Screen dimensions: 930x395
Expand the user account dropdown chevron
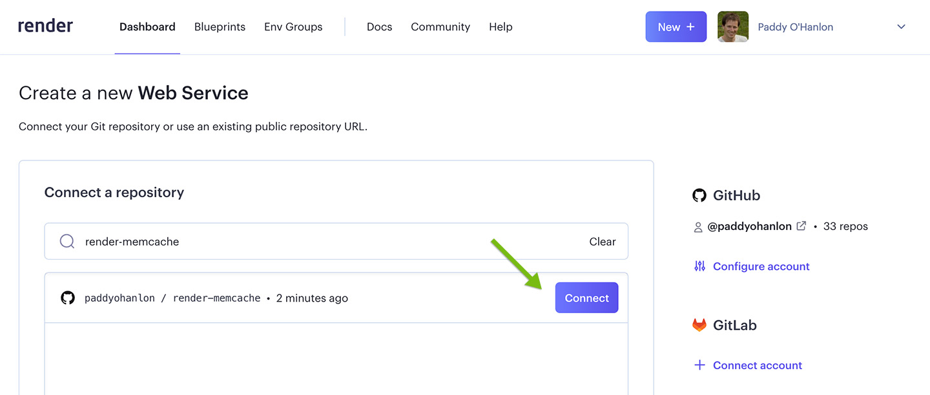902,27
